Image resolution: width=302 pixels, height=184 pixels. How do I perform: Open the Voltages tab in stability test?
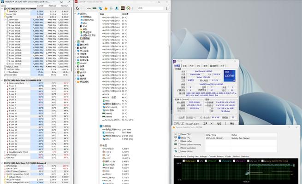pyautogui.click(x=203, y=156)
